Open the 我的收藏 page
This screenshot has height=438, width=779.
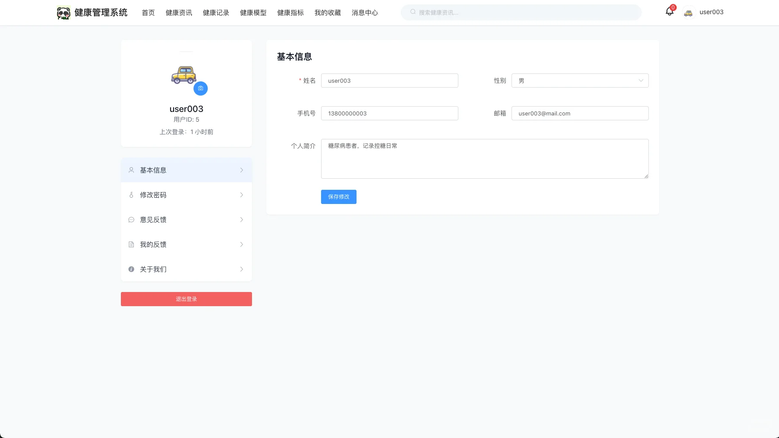pos(327,12)
